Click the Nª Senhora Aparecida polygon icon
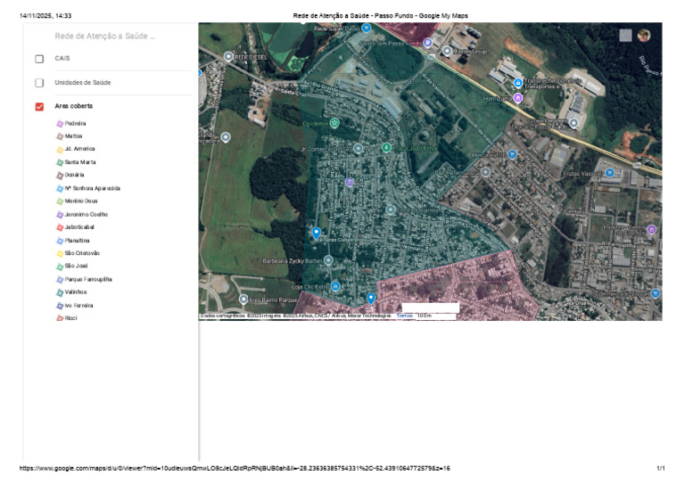685x484 pixels. 60,189
